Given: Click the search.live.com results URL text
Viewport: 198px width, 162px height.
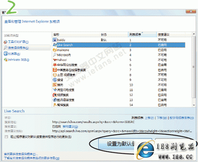Looking at the screenshot, I should [93, 122].
